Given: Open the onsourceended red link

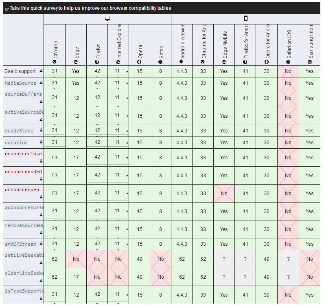Looking at the screenshot, I should point(23,172).
